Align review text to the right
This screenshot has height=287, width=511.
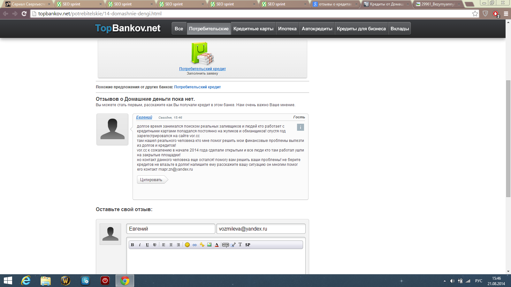pyautogui.click(x=178, y=245)
